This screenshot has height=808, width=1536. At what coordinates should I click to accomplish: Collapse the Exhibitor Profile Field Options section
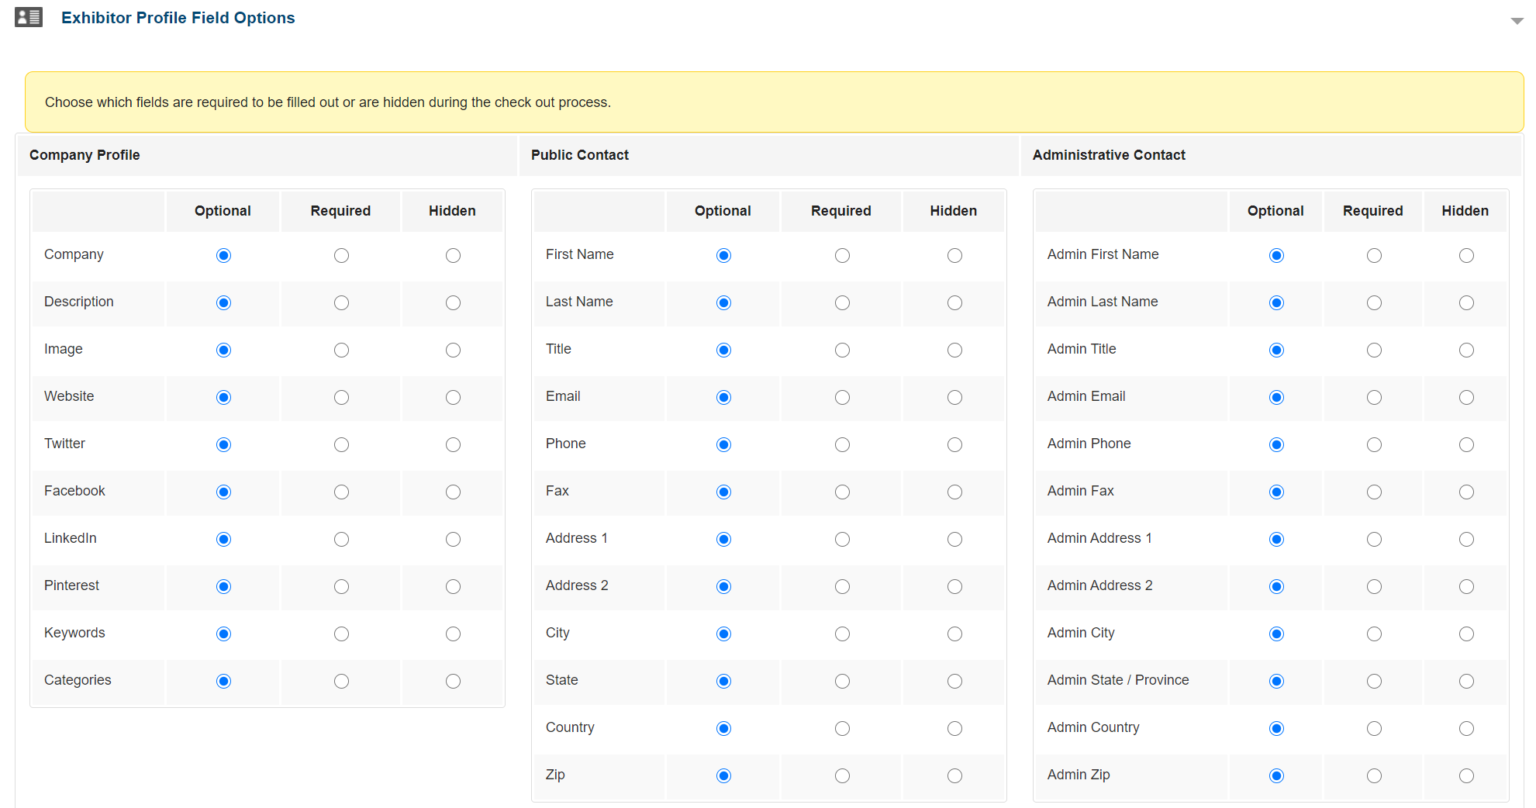coord(1517,21)
